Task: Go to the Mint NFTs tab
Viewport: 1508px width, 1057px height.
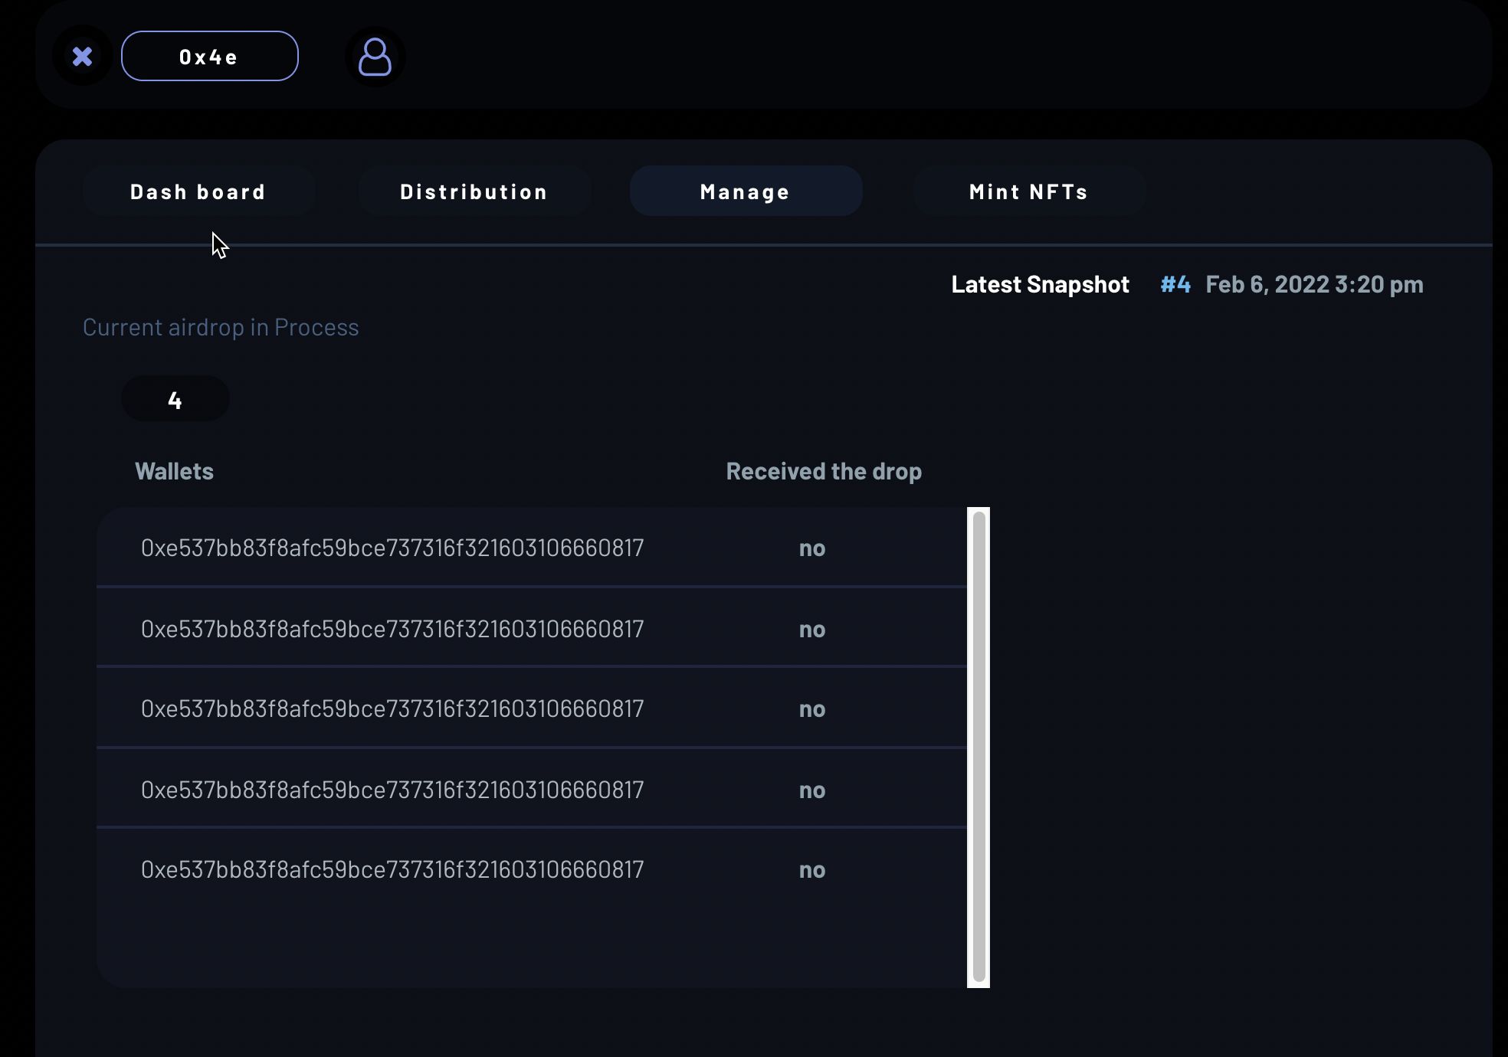Action: click(x=1029, y=191)
